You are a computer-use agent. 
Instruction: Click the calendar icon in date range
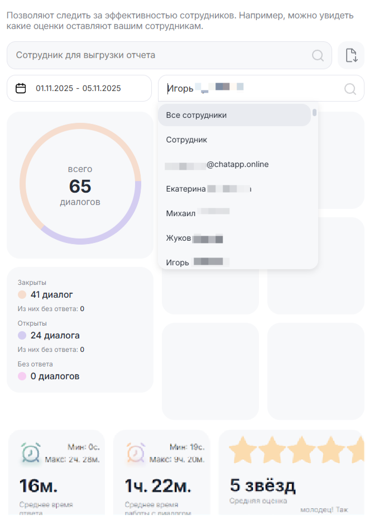(21, 88)
